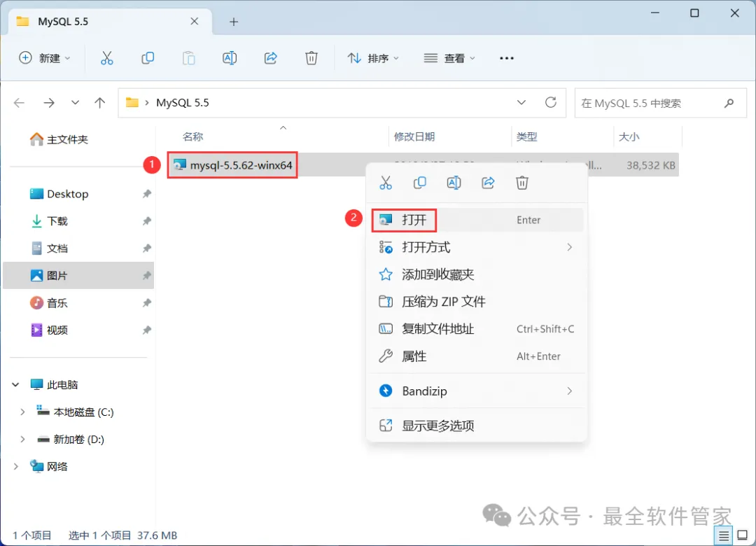
Task: Click the Copy icon in the top toolbar
Action: (x=148, y=58)
